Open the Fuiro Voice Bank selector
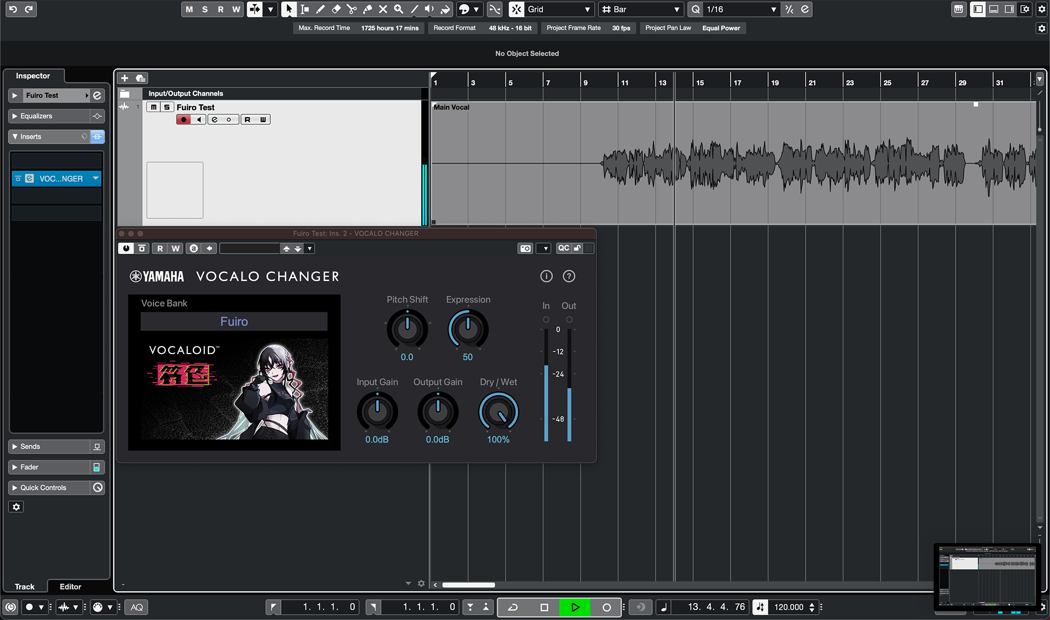This screenshot has width=1050, height=620. (x=234, y=321)
